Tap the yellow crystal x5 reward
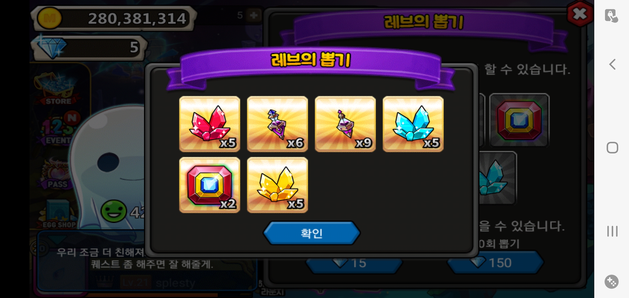 click(x=278, y=185)
